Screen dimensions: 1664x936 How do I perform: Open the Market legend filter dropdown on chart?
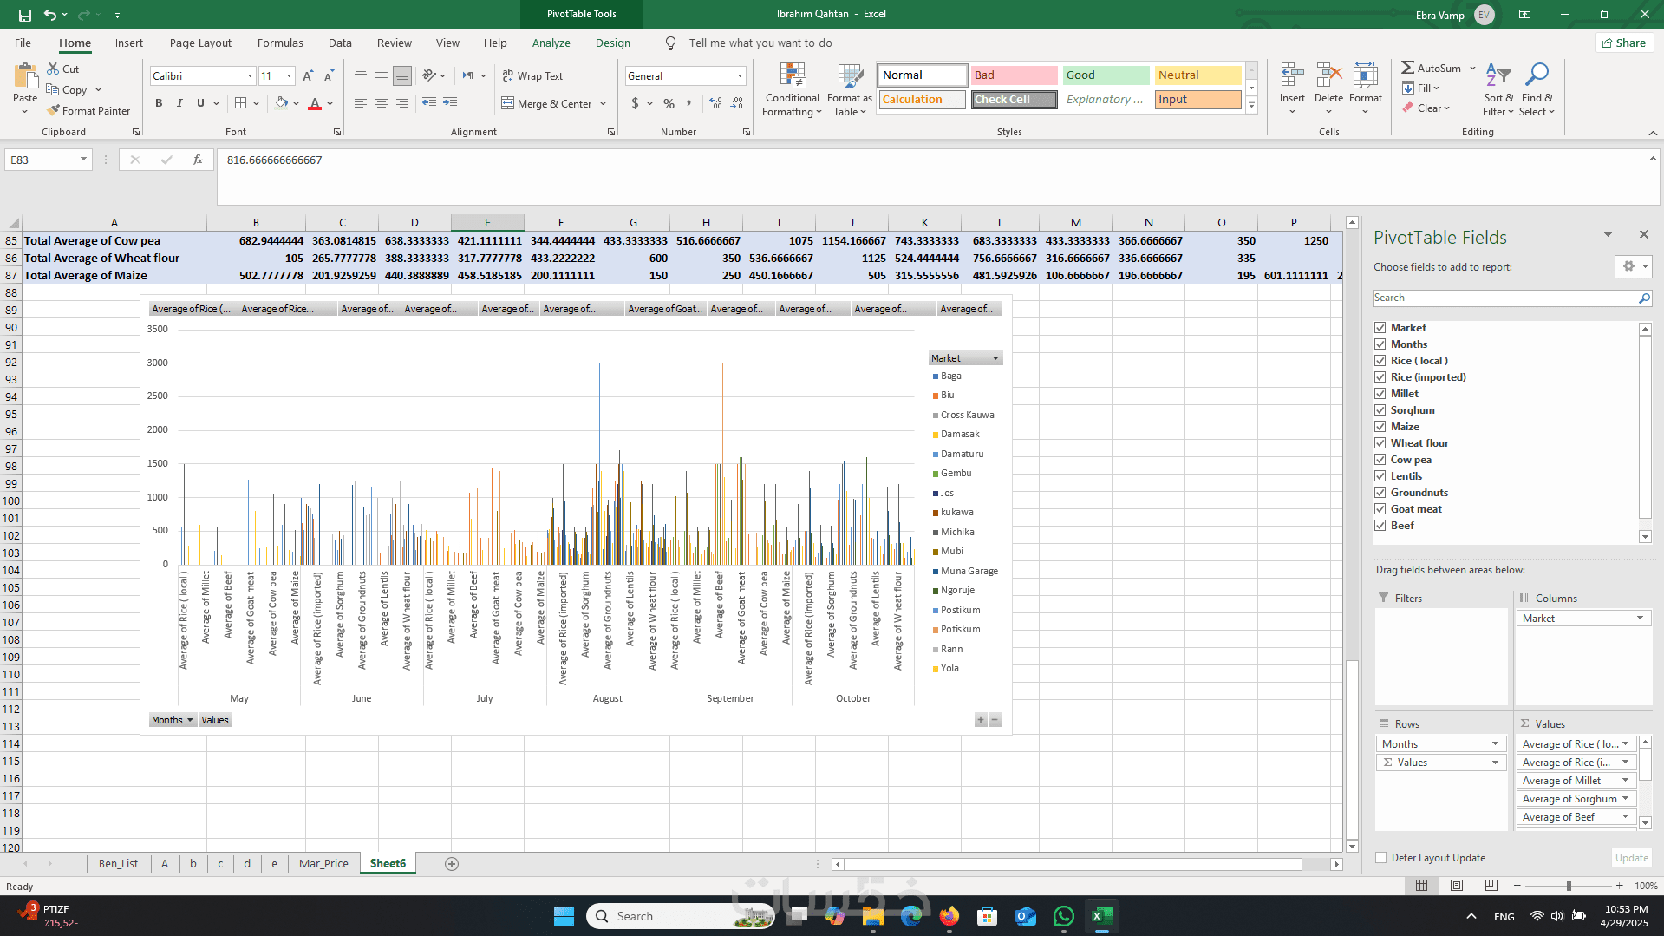(995, 358)
